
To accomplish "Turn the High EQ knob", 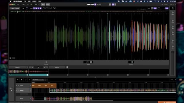I will [x=172, y=21].
